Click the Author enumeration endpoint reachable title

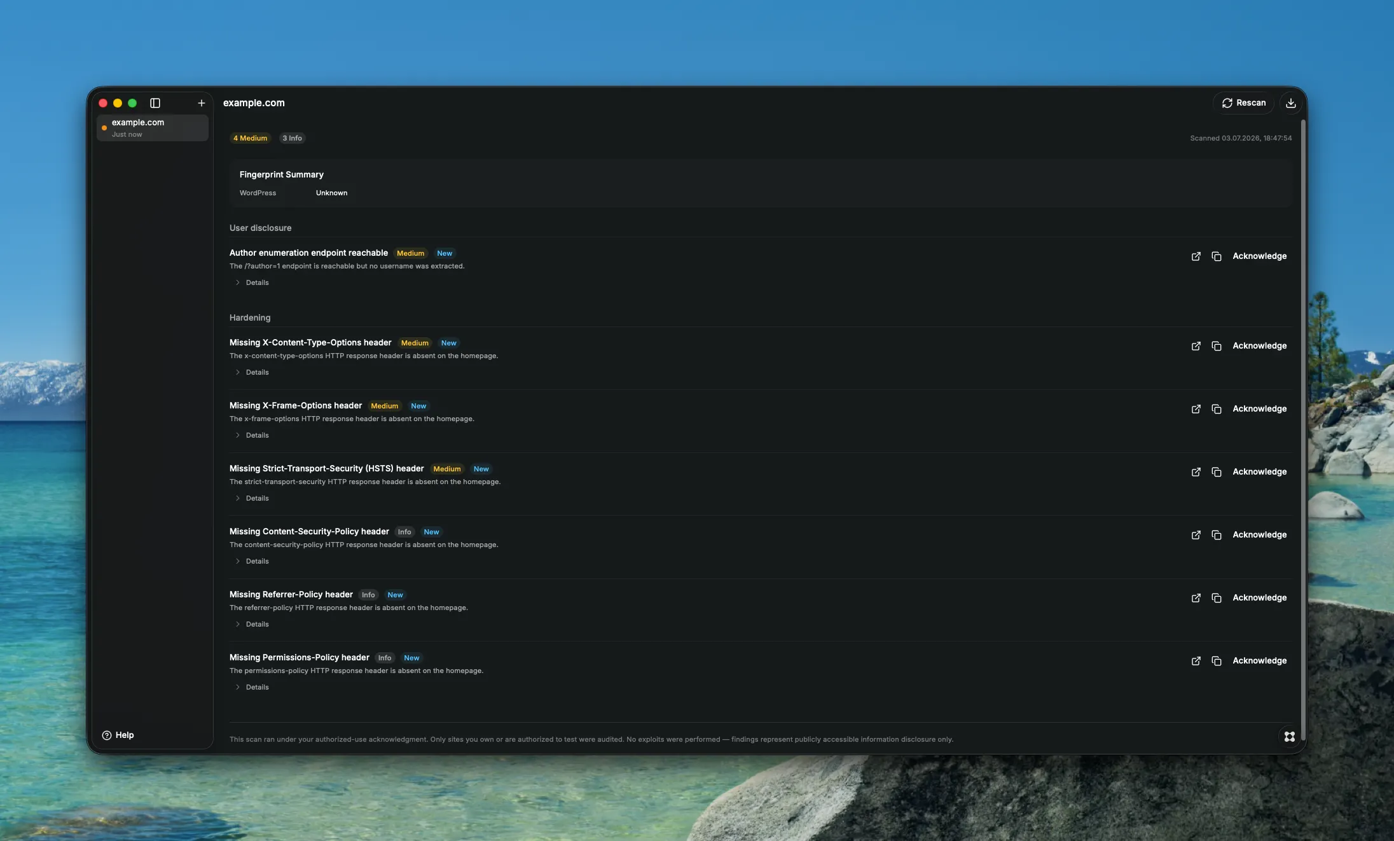coord(308,253)
